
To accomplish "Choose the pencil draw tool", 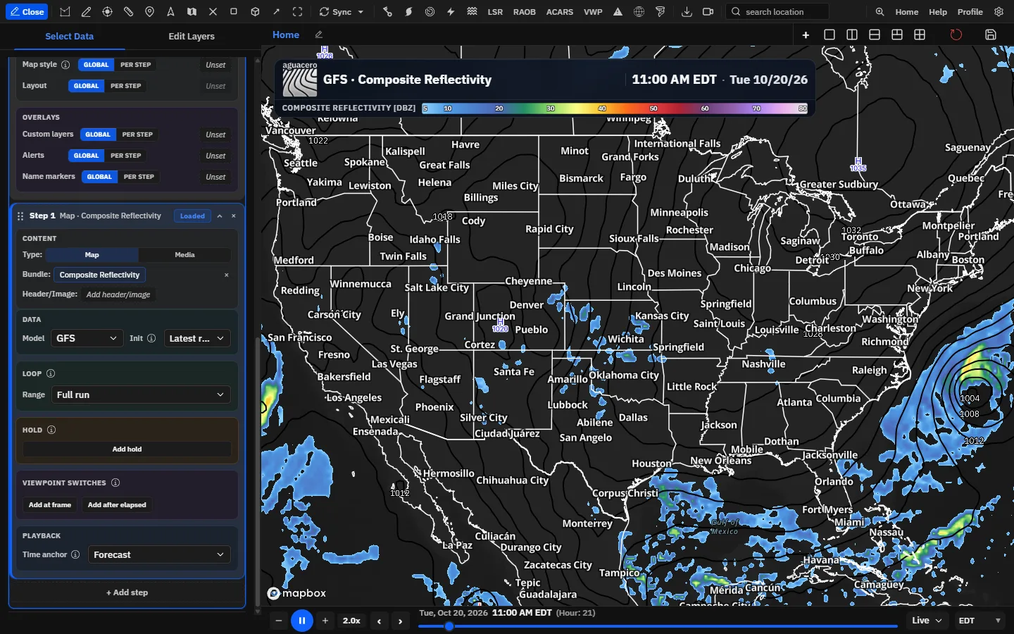I will click(86, 12).
